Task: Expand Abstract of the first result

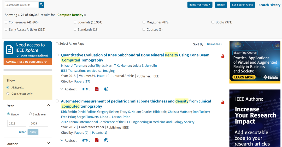Action: click(68, 89)
